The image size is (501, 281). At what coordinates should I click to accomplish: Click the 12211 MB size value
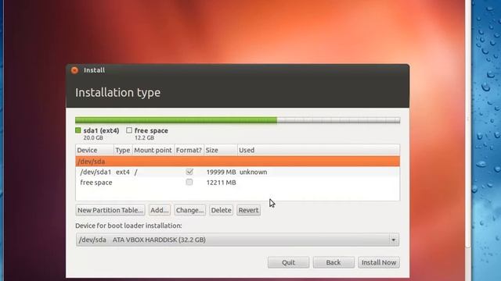[x=221, y=183]
